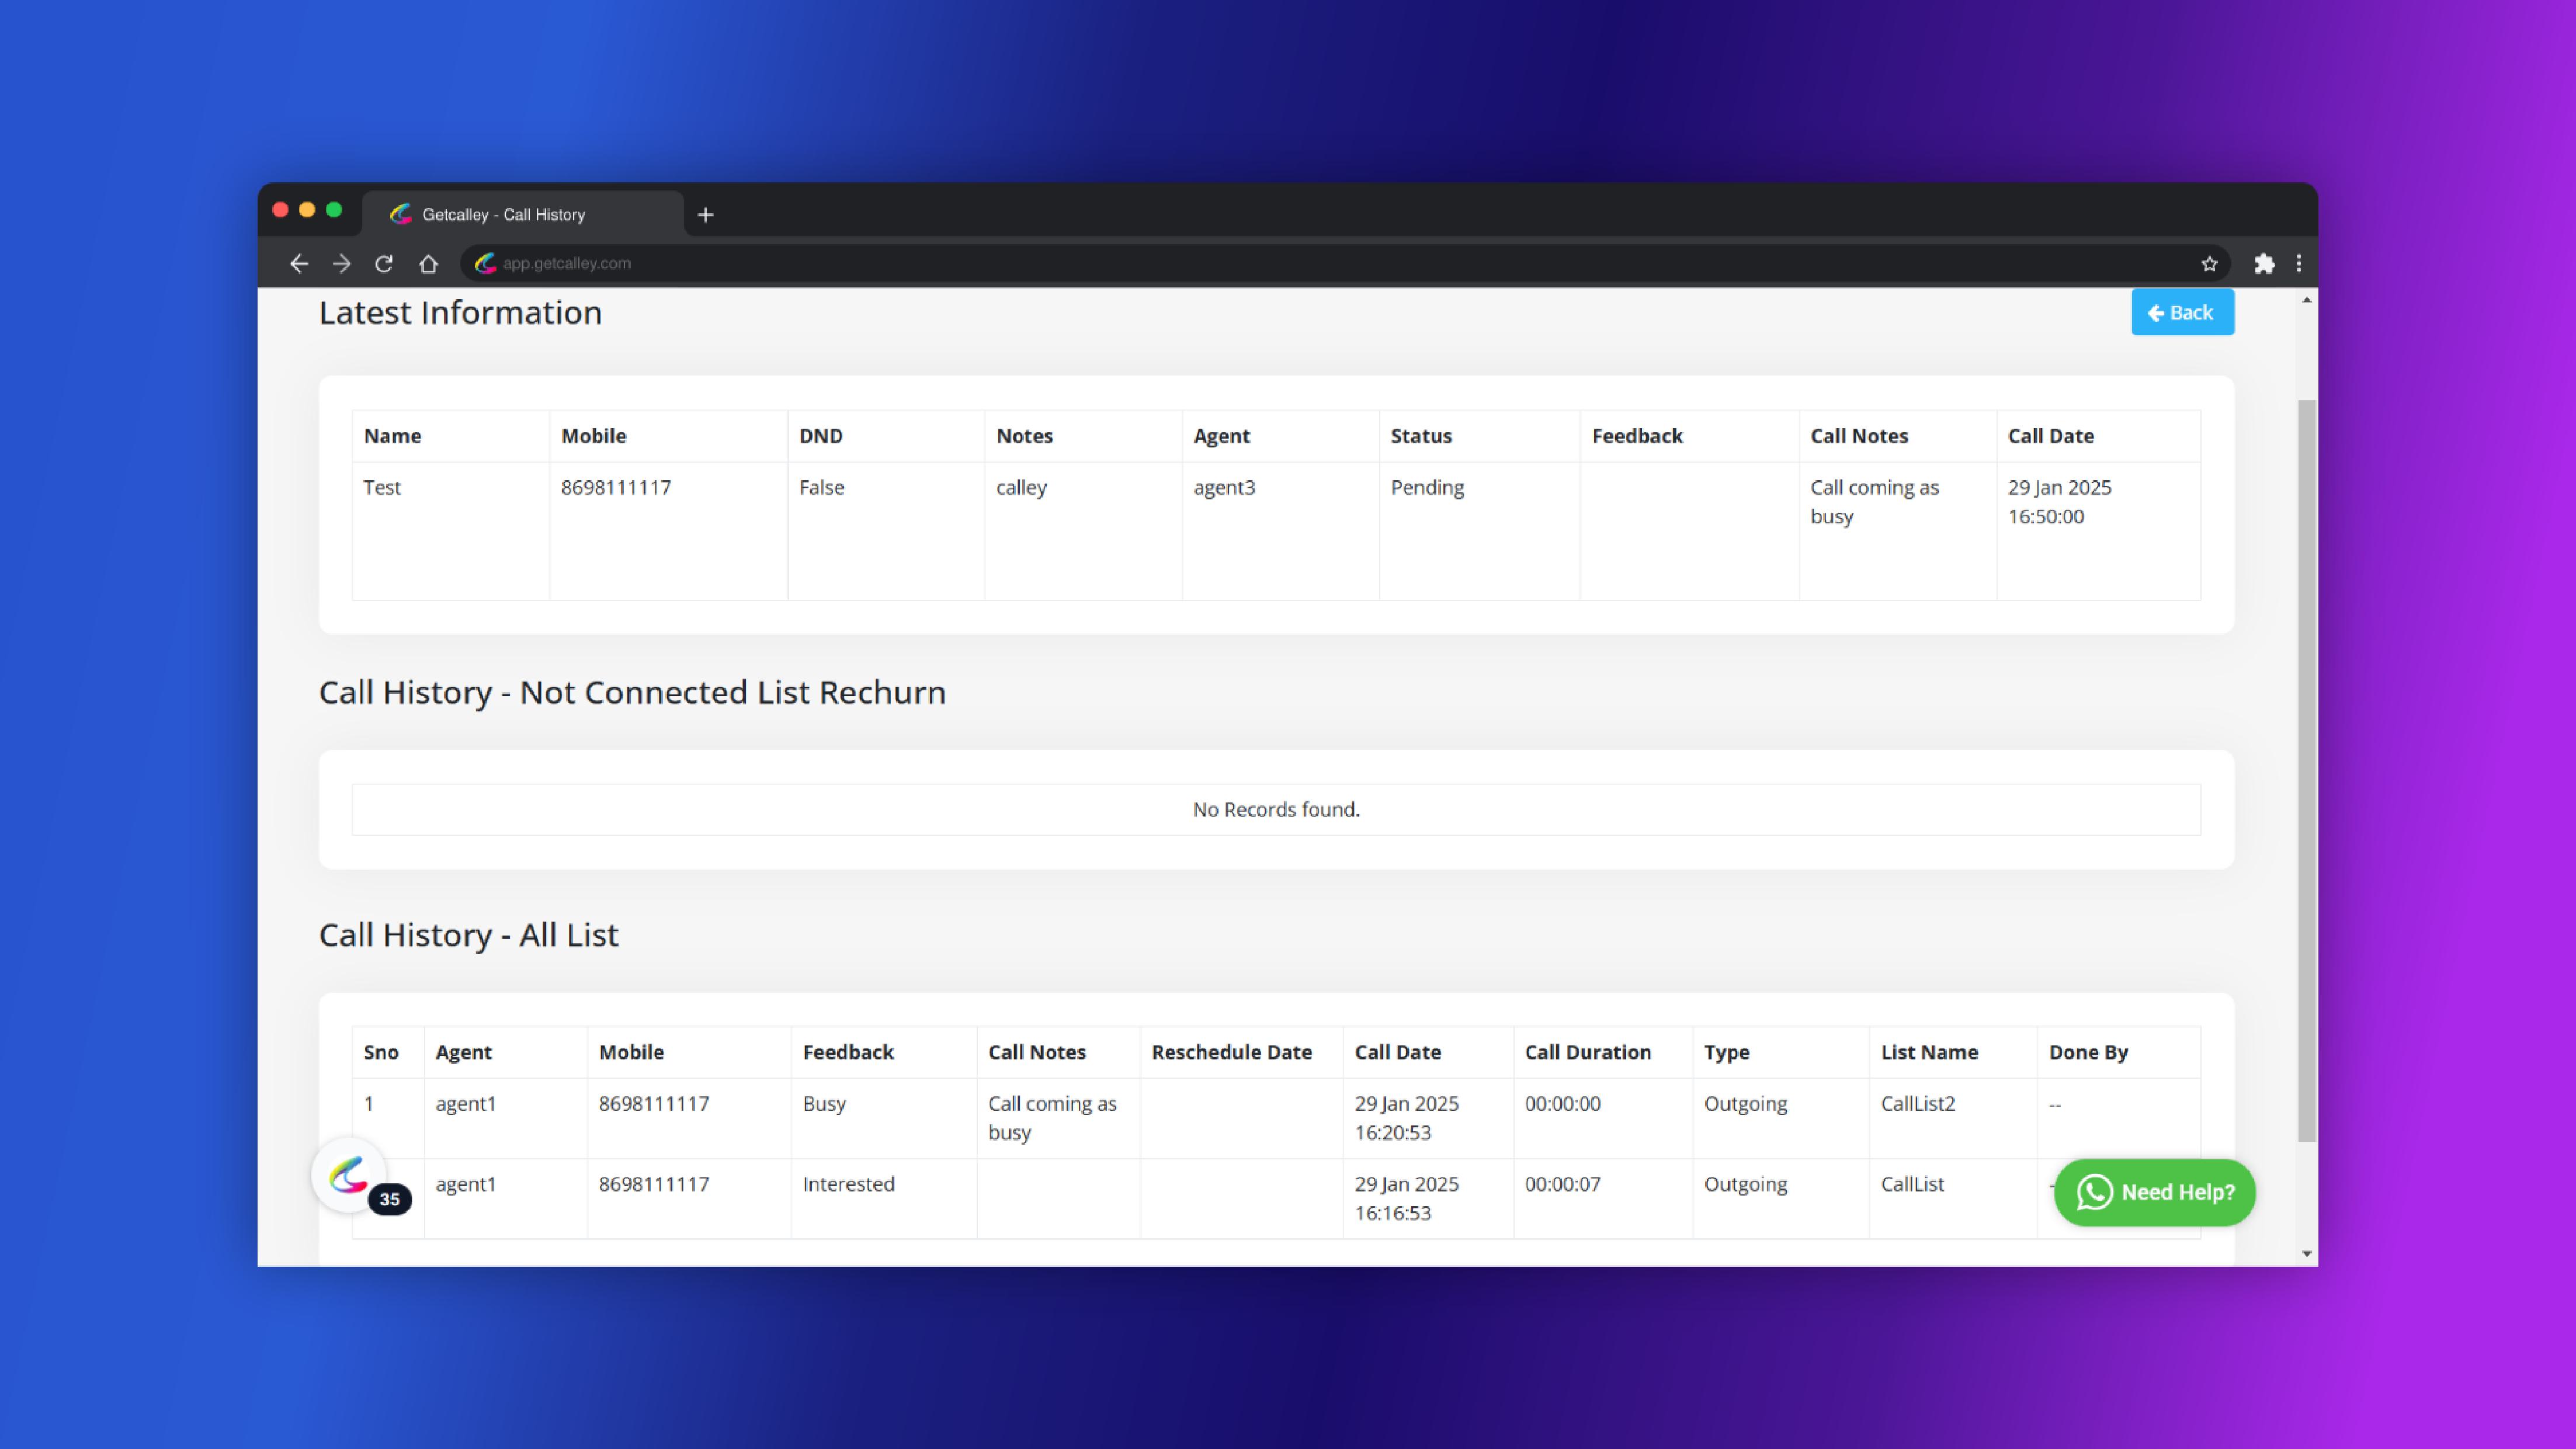Open the browser extensions puzzle icon
The height and width of the screenshot is (1449, 2576).
point(2264,264)
